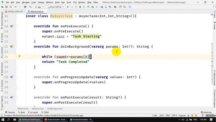The image size is (216, 122).
Task: Open the project folder icon in toolbar
Action: (x=2, y=7)
